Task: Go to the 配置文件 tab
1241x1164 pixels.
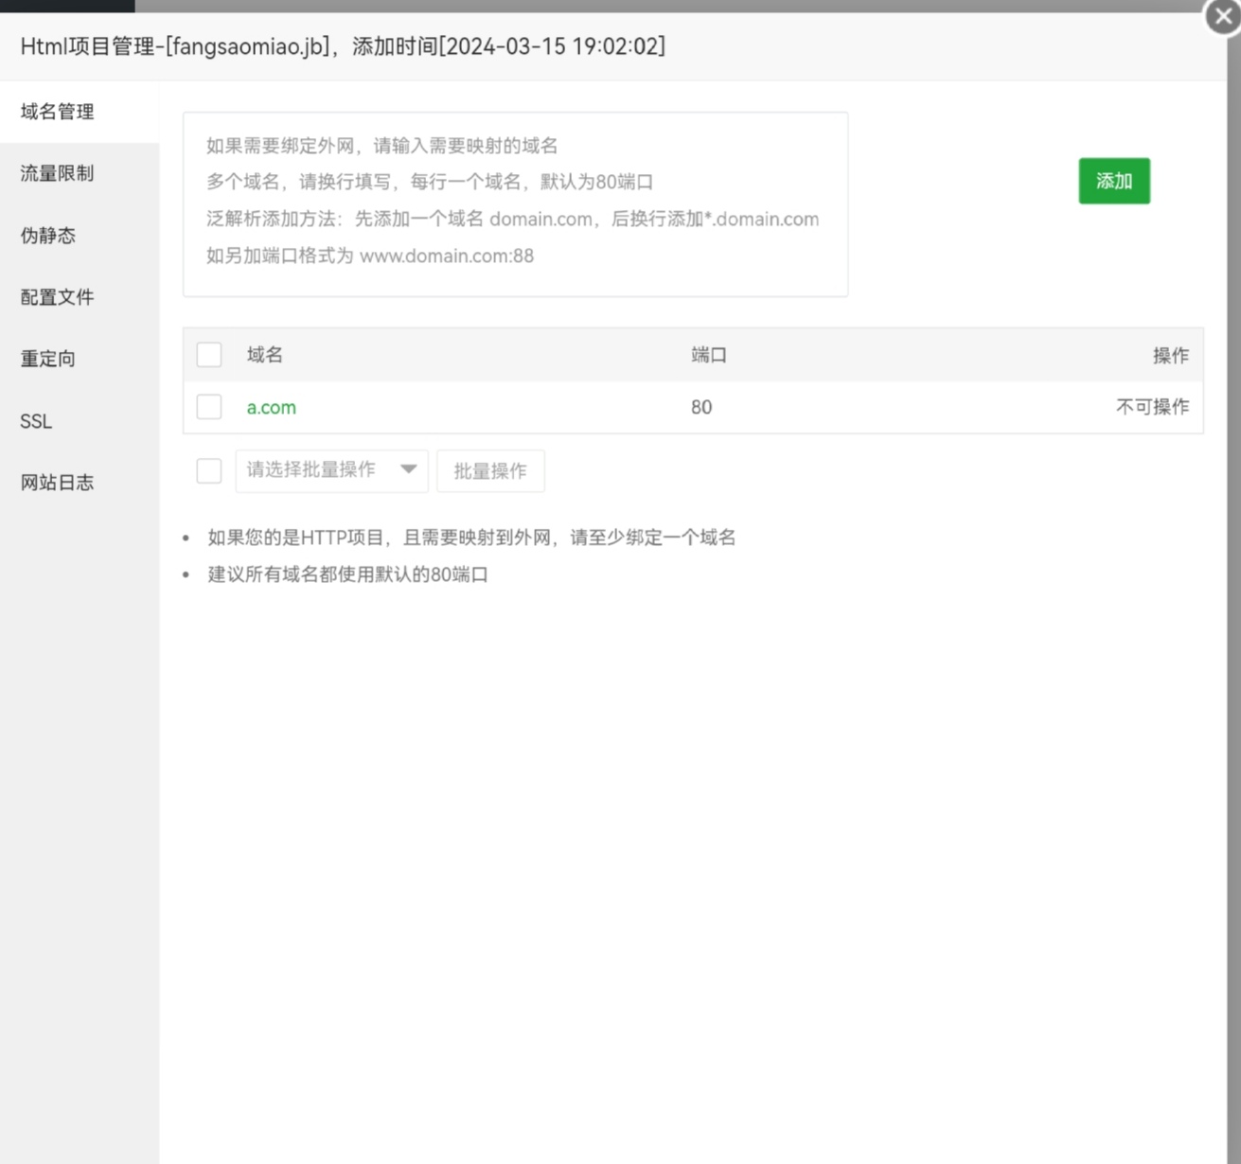Action: click(x=80, y=297)
